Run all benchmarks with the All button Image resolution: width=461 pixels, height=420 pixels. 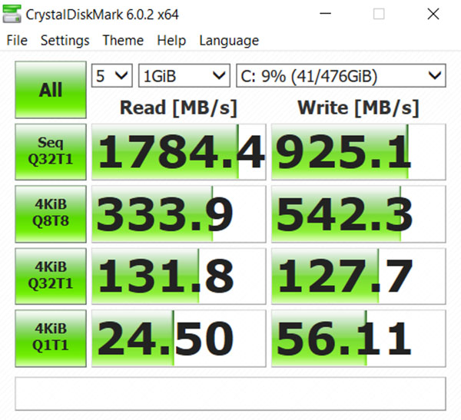point(51,90)
